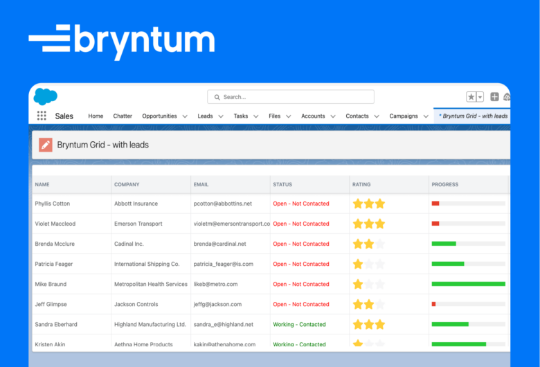Expand the Files chevron menu
The width and height of the screenshot is (540, 367).
(x=289, y=116)
